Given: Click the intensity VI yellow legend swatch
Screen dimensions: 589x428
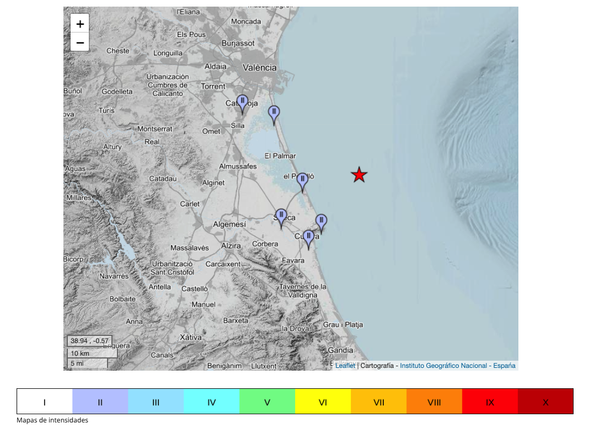Looking at the screenshot, I should [323, 402].
